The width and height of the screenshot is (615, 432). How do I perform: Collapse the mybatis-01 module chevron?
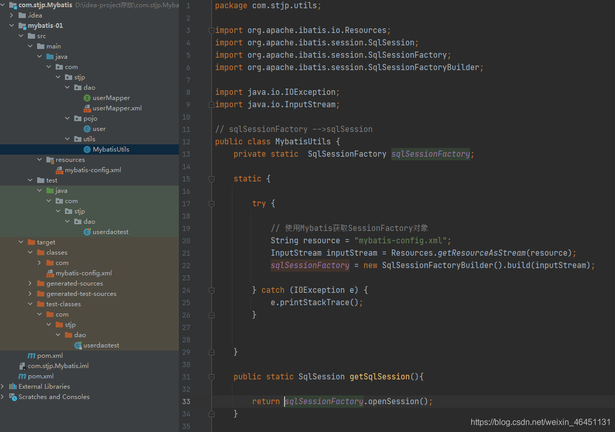point(12,25)
